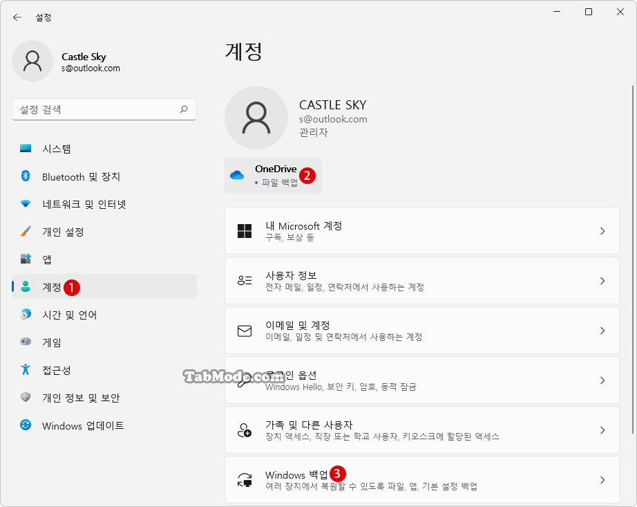This screenshot has height=507, width=637.
Task: Maximize the settings window
Action: 588,12
